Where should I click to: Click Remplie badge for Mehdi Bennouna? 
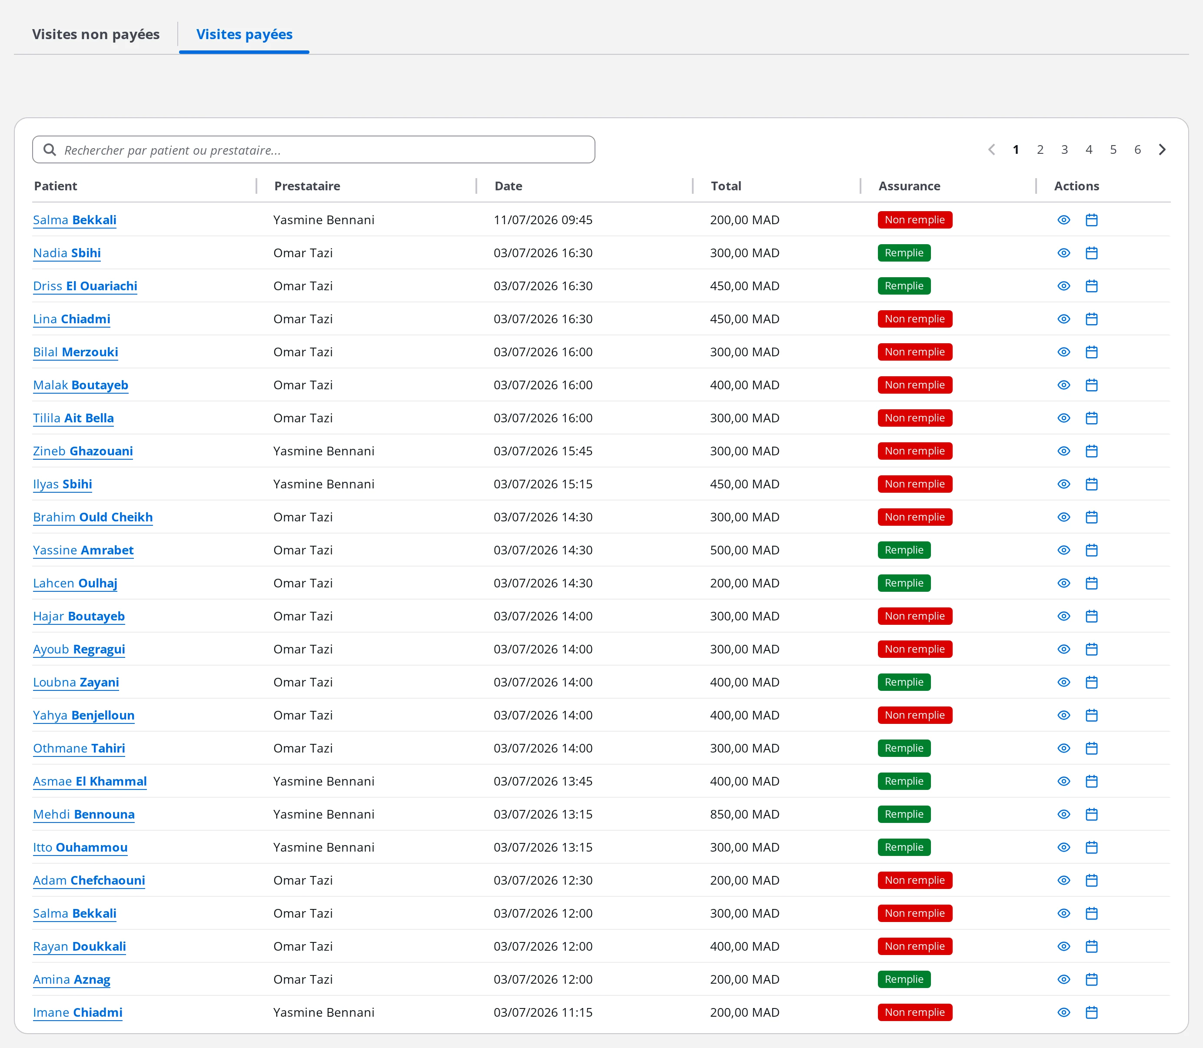[904, 815]
